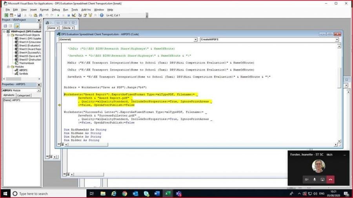353x198 pixels.
Task: Click the share screen icon in Teams call
Action: pos(322,180)
